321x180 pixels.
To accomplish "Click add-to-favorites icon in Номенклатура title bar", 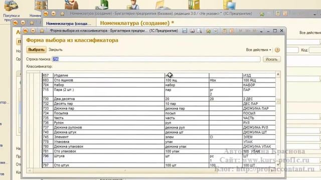I will (262, 14).
